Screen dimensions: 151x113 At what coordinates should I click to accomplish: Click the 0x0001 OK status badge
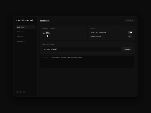(129, 21)
